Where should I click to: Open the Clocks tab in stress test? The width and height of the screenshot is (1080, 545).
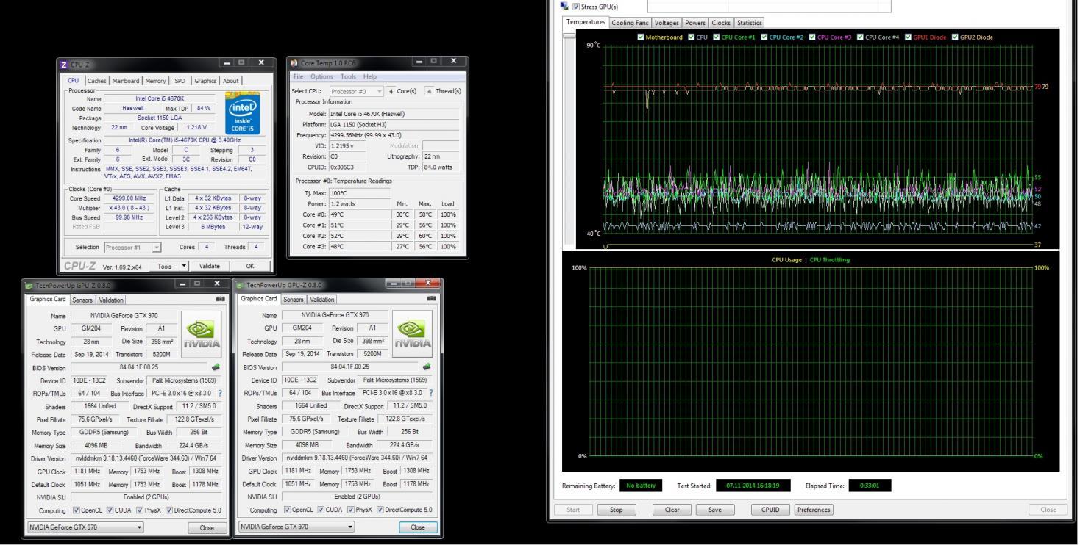pyautogui.click(x=721, y=23)
